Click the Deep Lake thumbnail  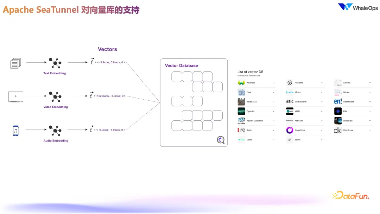coord(338,121)
